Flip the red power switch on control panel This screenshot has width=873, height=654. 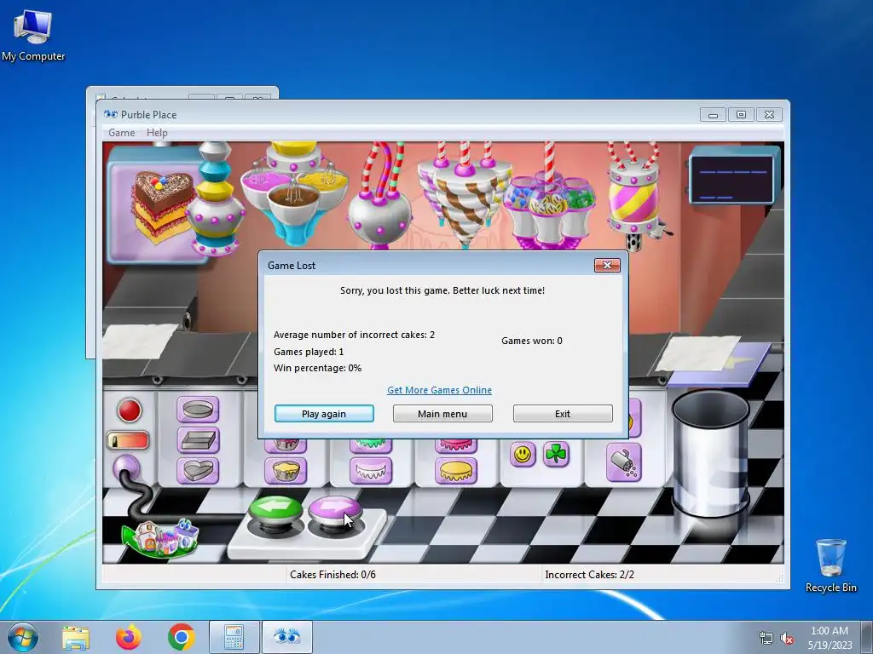click(x=128, y=440)
